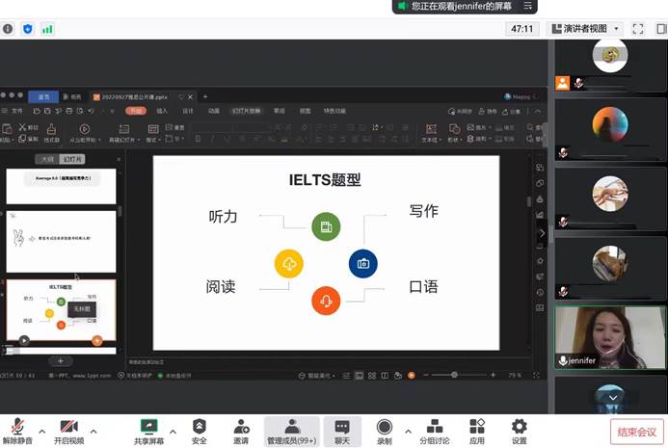Click the 邀请 invite icon

point(241,432)
